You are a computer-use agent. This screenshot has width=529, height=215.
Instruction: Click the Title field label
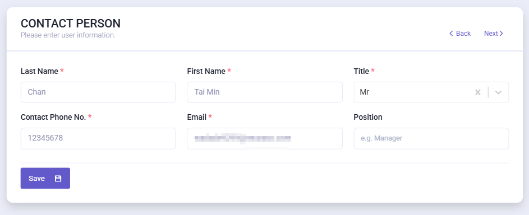(361, 71)
